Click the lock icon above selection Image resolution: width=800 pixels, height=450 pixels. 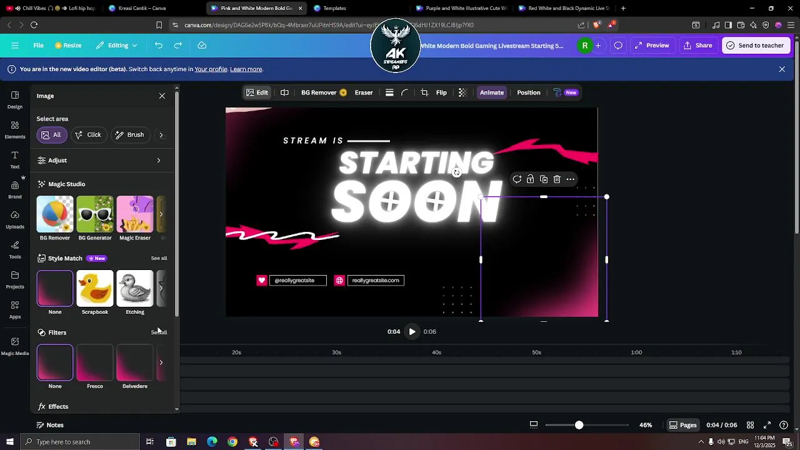click(530, 179)
